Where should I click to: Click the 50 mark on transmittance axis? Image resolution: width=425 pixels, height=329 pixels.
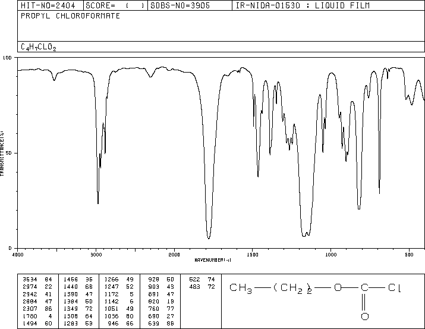click(x=9, y=153)
